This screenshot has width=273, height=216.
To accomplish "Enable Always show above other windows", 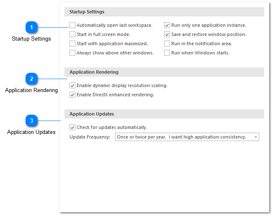I will 73,53.
